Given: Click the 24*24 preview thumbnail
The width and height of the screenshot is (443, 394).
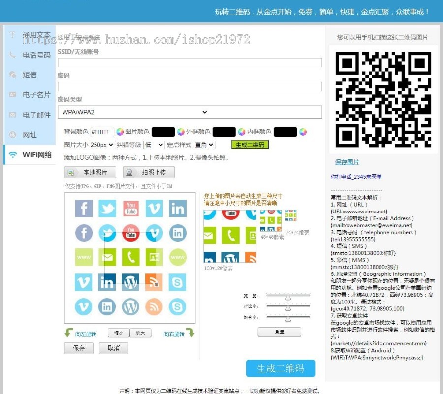Looking at the screenshot, I should coord(291,215).
